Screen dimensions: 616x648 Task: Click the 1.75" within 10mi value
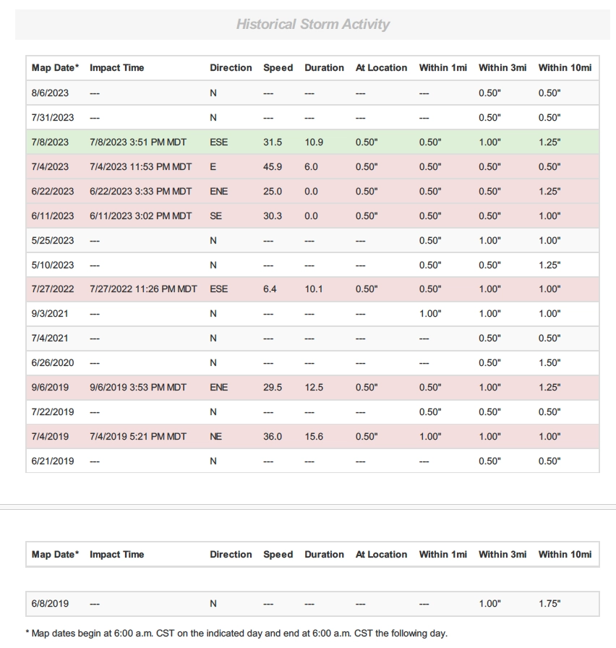549,604
